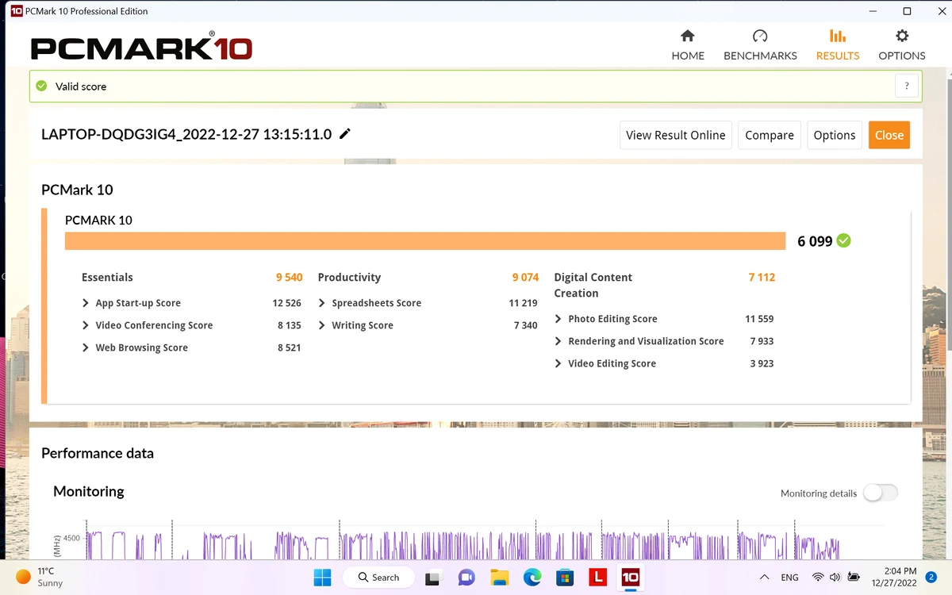Open Microsoft Edge from the taskbar
The image size is (952, 595).
click(x=532, y=577)
